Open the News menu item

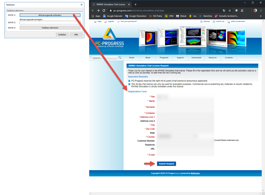148,58
